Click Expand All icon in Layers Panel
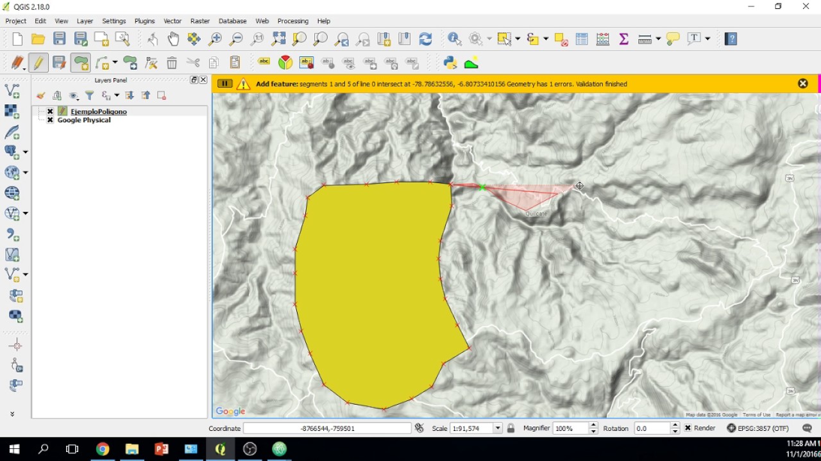Image resolution: width=821 pixels, height=461 pixels. click(129, 95)
